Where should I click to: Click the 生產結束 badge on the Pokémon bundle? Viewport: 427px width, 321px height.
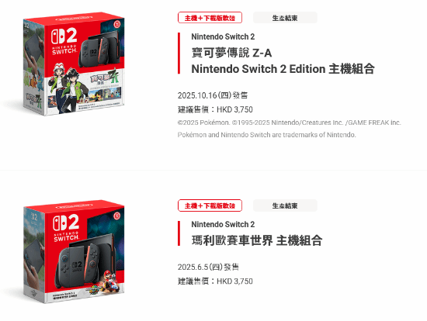tap(285, 18)
